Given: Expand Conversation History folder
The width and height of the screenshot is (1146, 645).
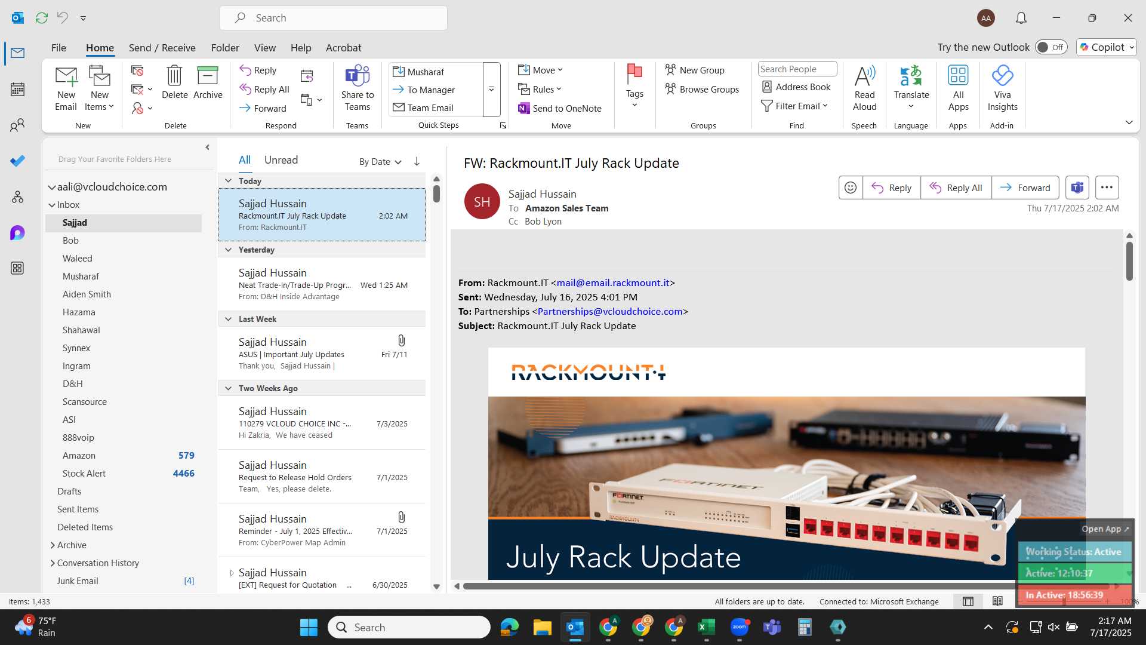Looking at the screenshot, I should (x=53, y=563).
